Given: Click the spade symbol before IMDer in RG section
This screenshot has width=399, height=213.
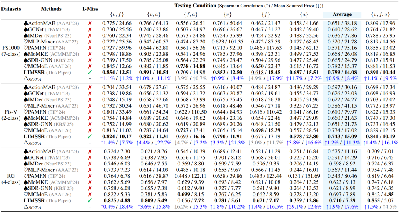Looking at the screenshot, I should click(x=25, y=164).
